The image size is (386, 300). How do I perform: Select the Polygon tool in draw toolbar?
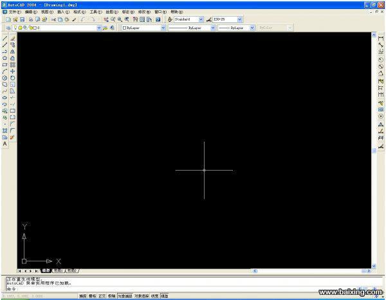(5, 58)
